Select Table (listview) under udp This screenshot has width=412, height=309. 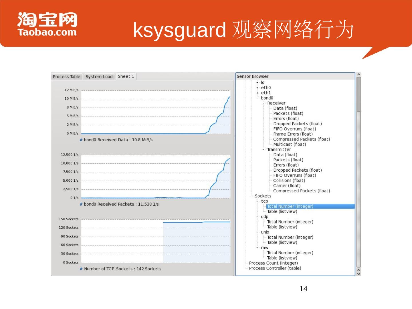click(282, 227)
